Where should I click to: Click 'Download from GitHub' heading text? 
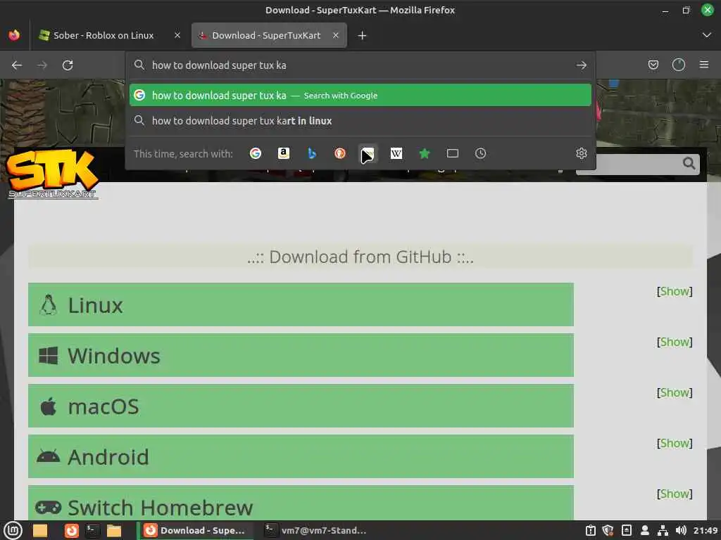(360, 257)
